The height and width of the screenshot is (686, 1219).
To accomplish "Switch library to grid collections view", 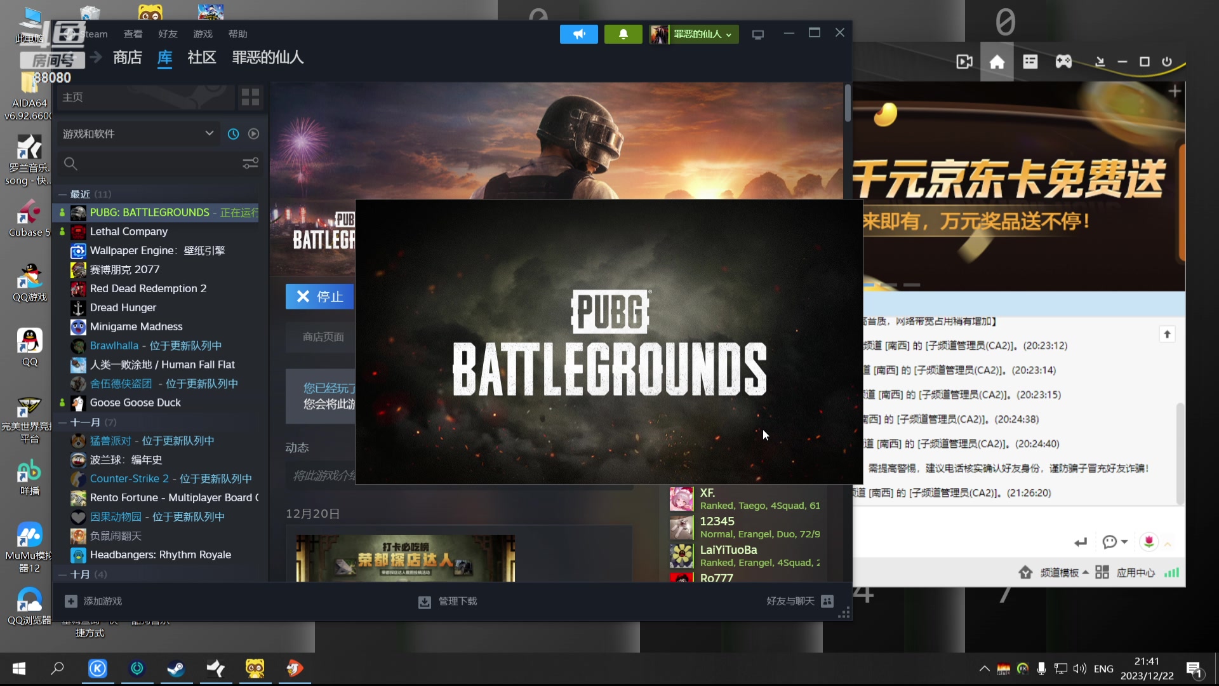I will (250, 97).
